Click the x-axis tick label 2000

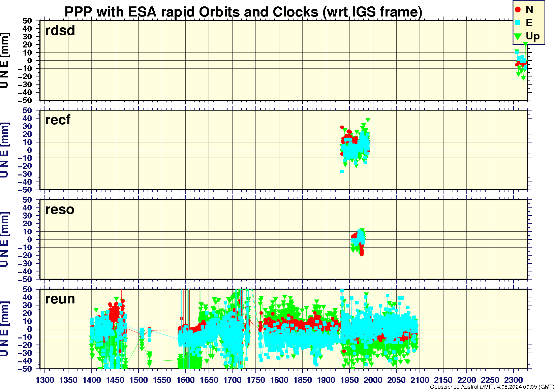(373, 380)
